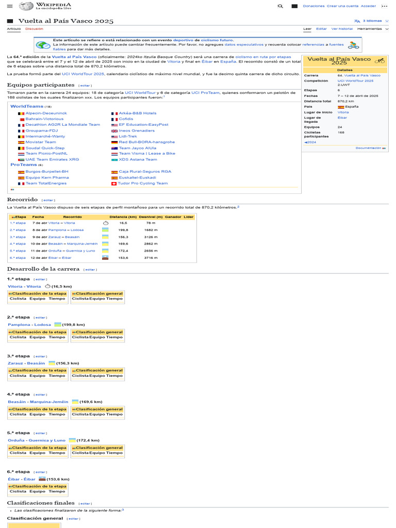396x528 pixels.
Task: Open Pamplona - Lodosa stage heading link
Action: coord(29,325)
